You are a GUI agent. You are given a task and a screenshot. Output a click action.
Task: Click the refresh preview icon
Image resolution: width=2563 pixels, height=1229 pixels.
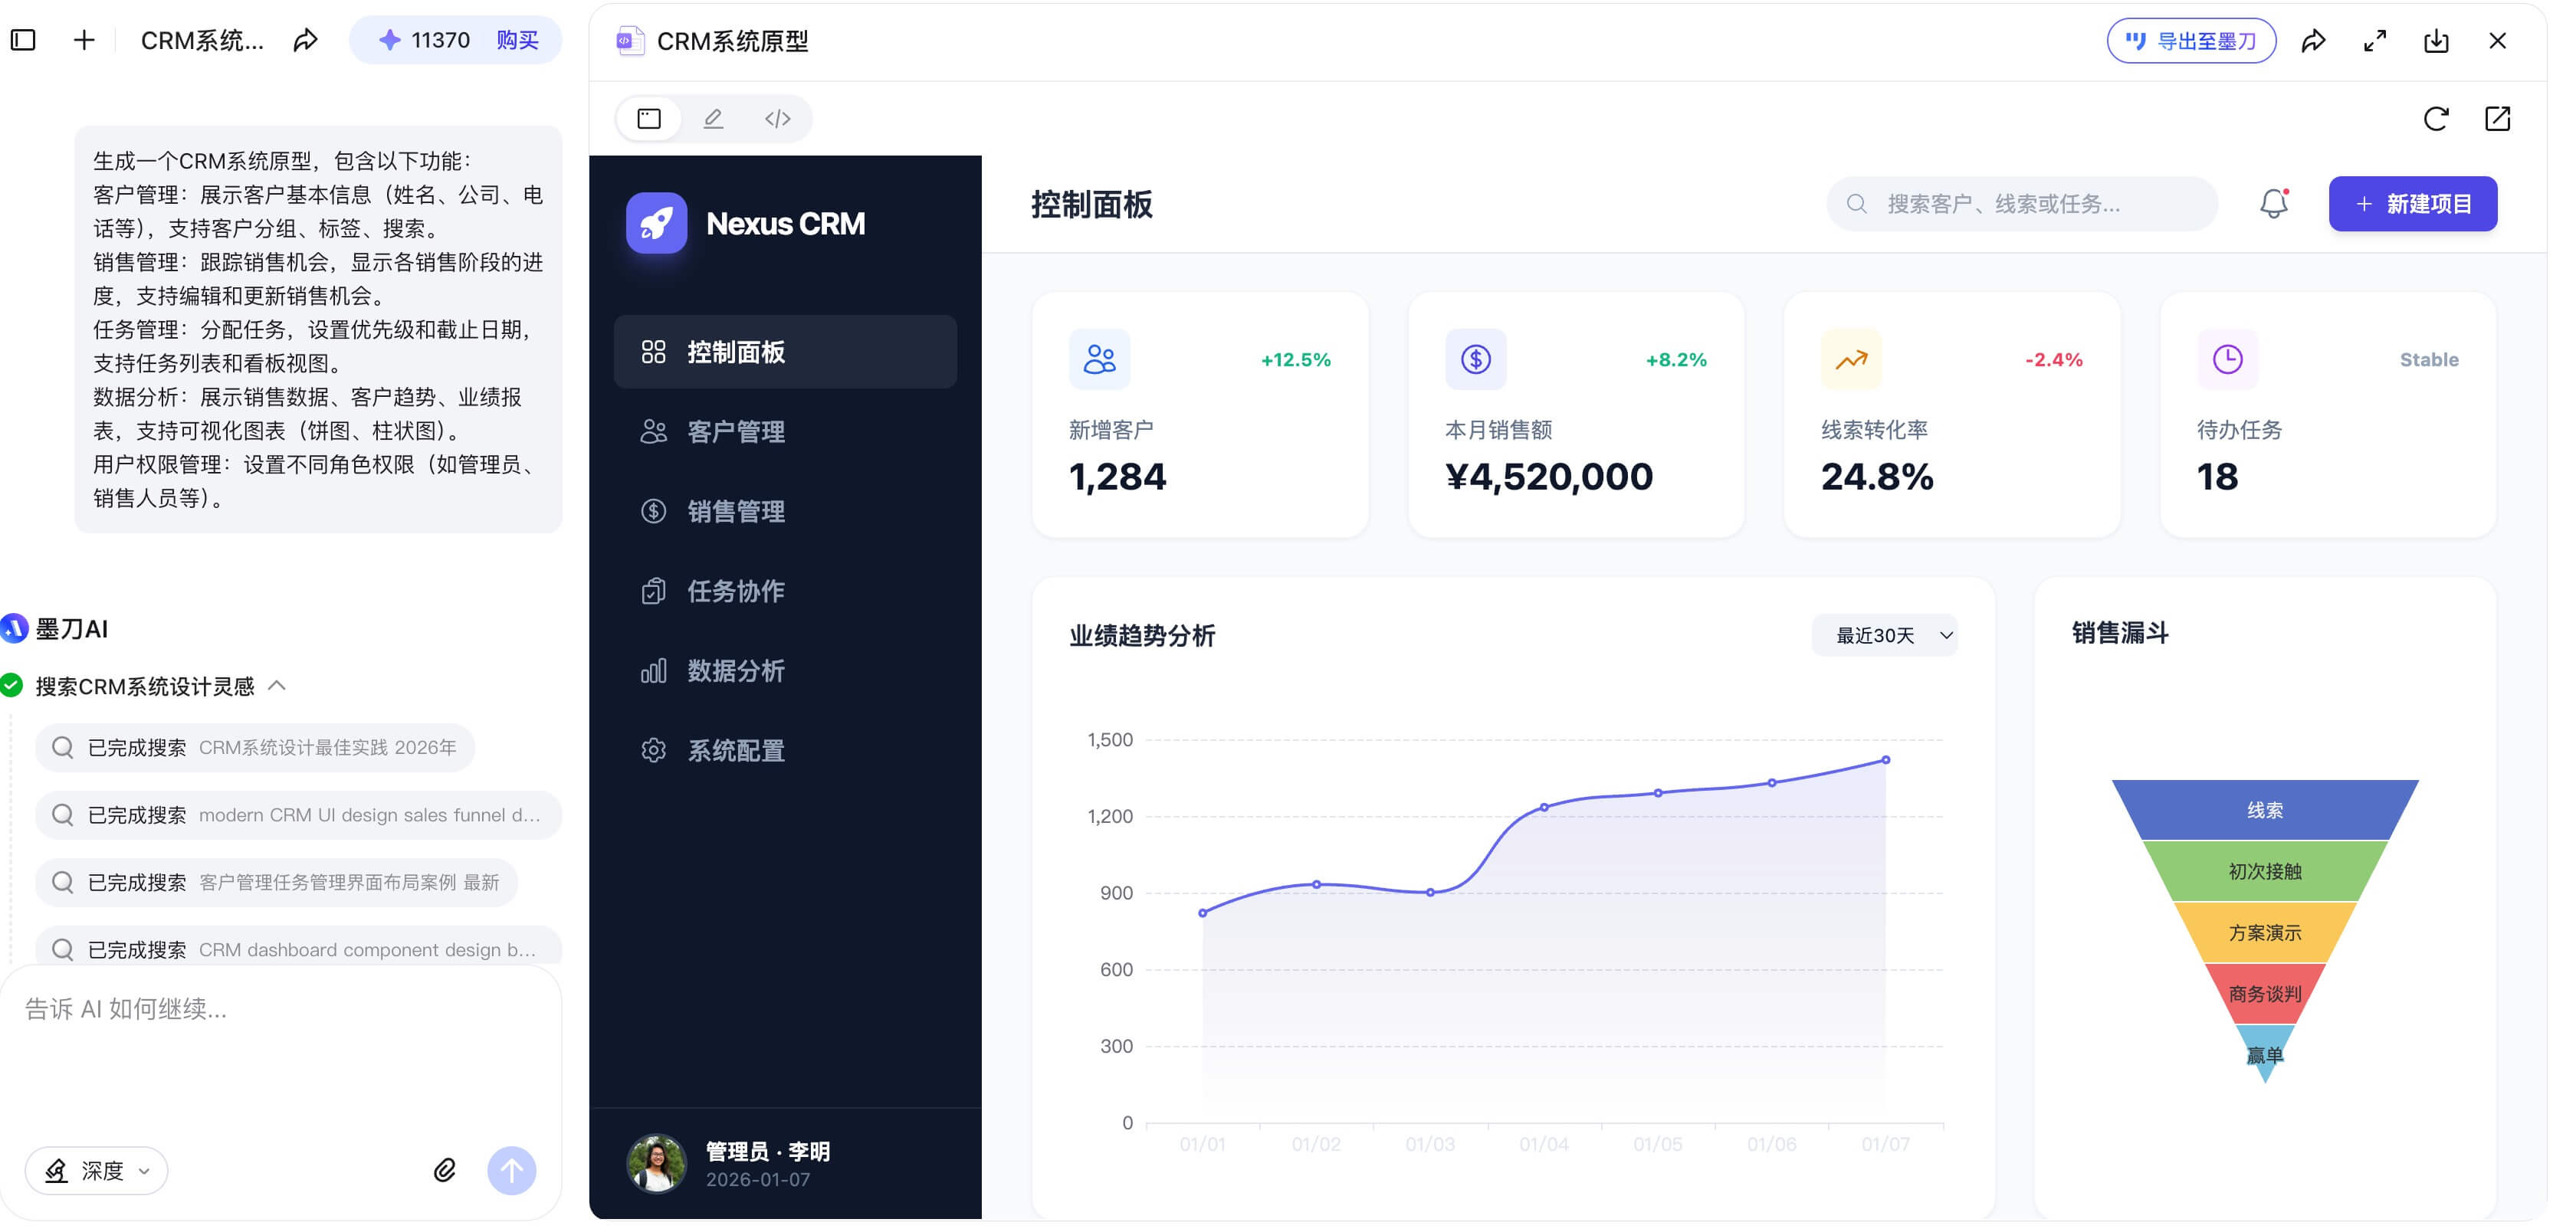pos(2436,120)
